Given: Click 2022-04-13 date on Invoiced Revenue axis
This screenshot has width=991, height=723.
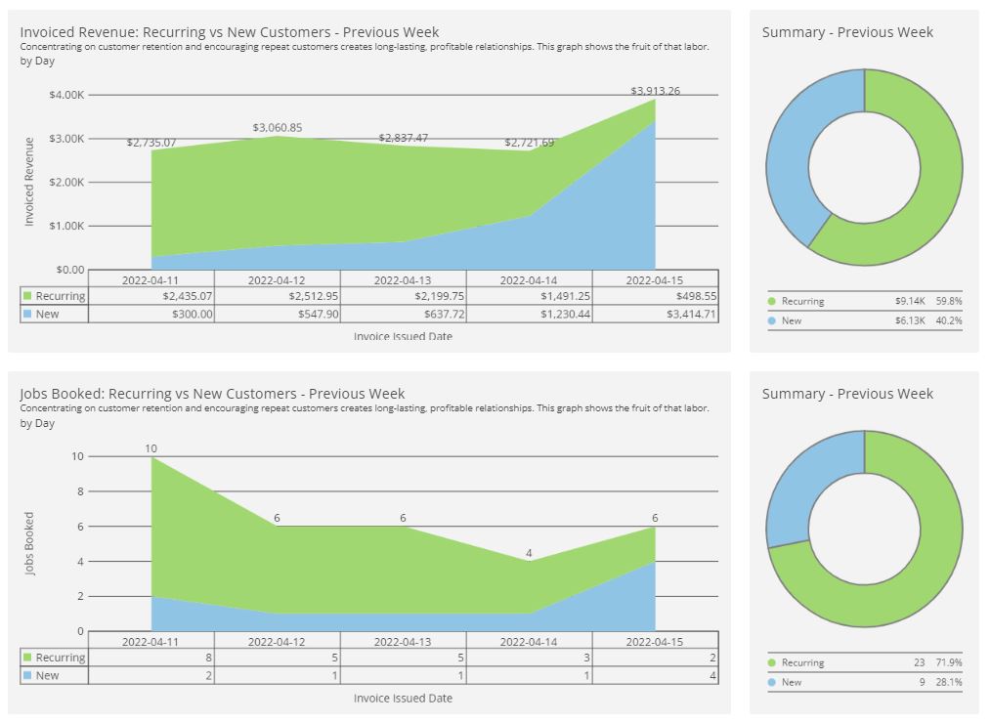Looking at the screenshot, I should click(x=403, y=280).
